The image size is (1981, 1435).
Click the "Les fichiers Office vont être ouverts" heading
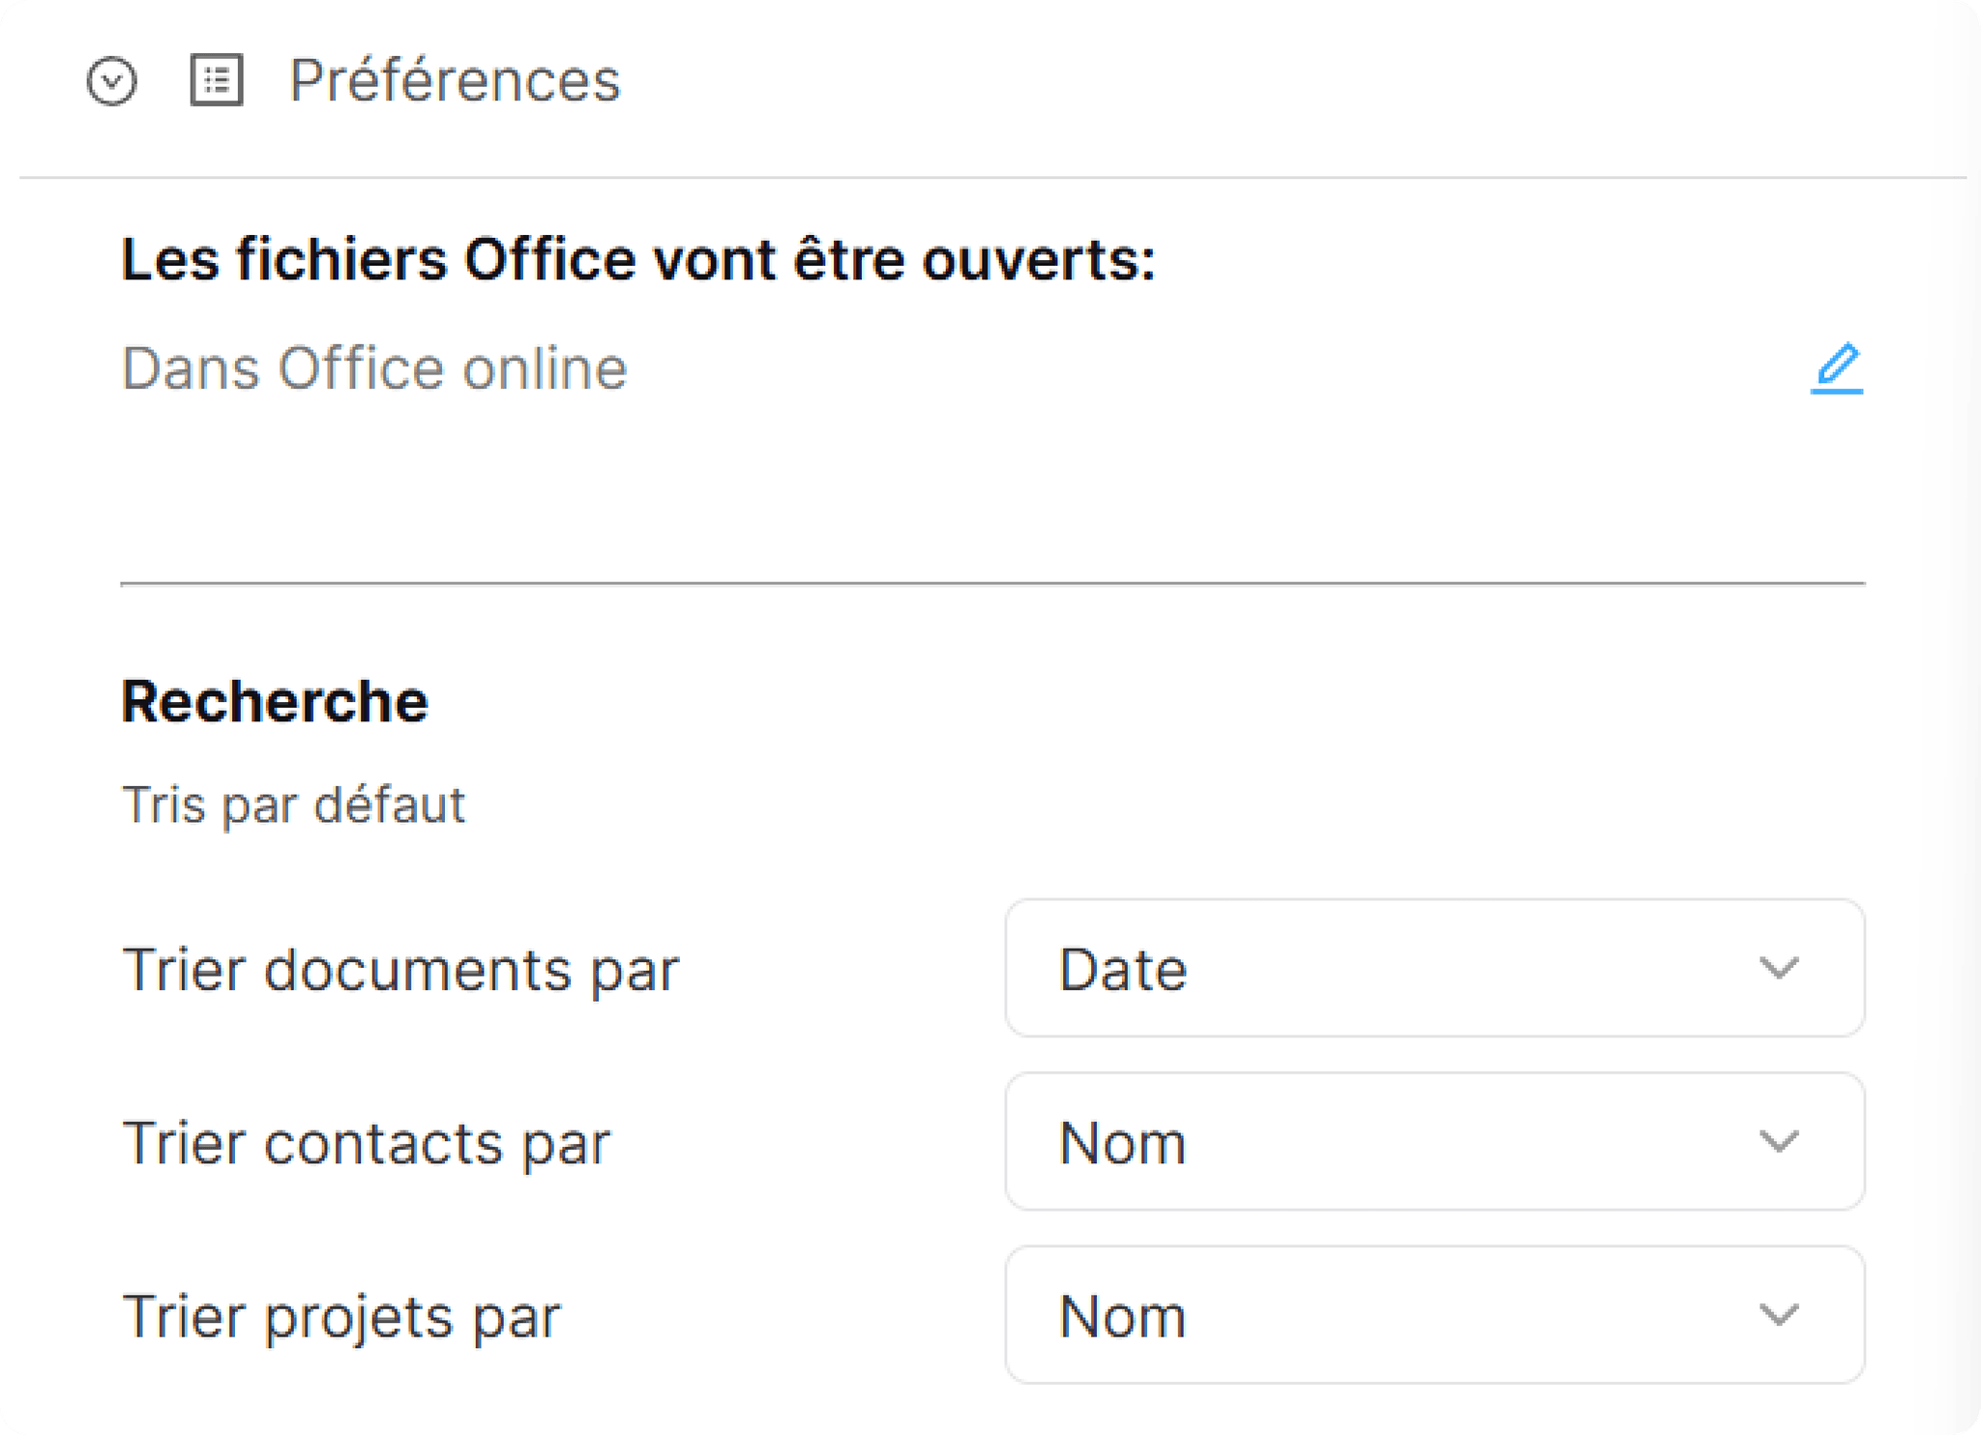638,259
